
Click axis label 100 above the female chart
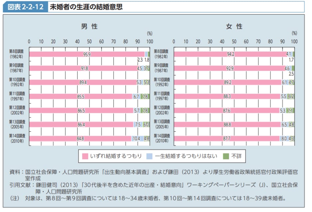point(294,42)
